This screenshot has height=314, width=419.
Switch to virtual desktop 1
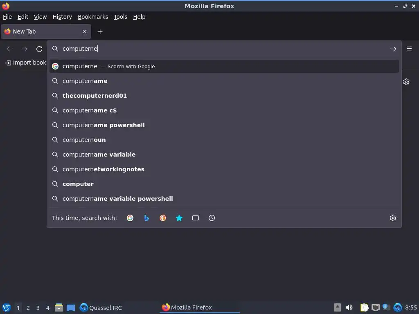[x=18, y=308]
